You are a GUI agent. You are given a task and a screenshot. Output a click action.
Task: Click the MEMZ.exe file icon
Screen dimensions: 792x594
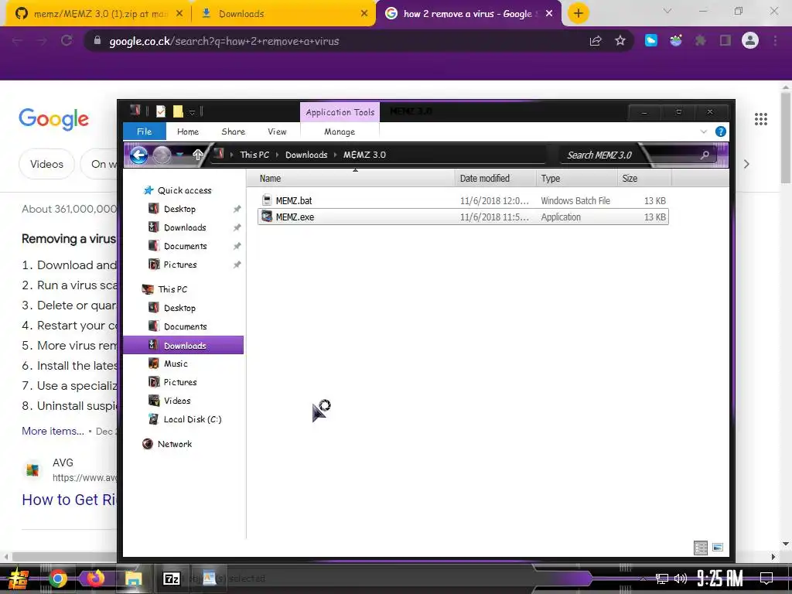point(267,217)
